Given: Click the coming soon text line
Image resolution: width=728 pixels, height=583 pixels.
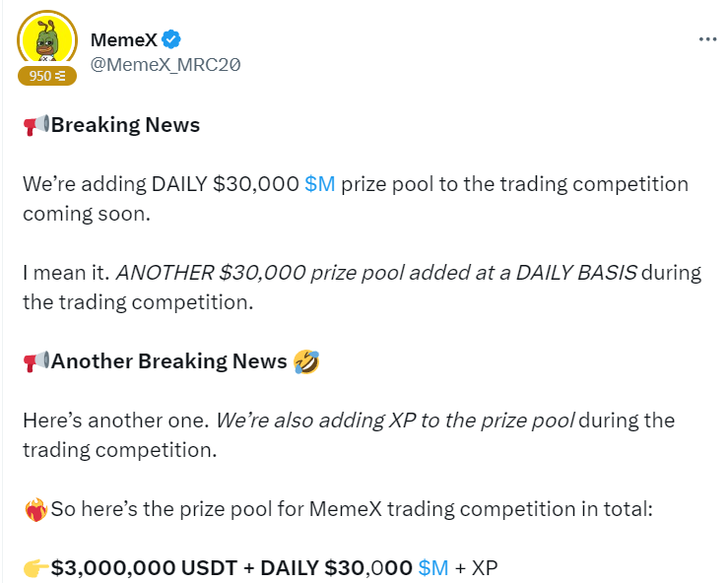Looking at the screenshot, I should coord(87,214).
